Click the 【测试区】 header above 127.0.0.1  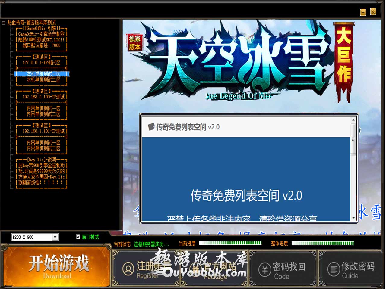coord(42,57)
